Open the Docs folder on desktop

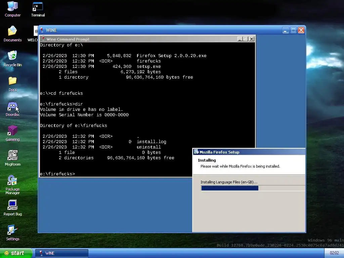(12, 84)
